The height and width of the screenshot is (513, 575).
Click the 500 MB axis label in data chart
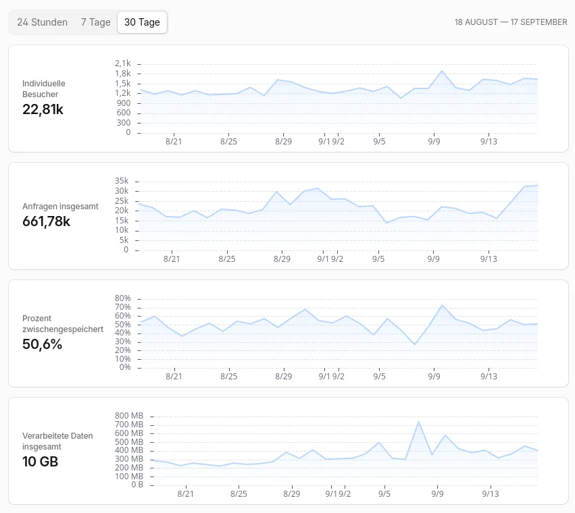[x=128, y=442]
